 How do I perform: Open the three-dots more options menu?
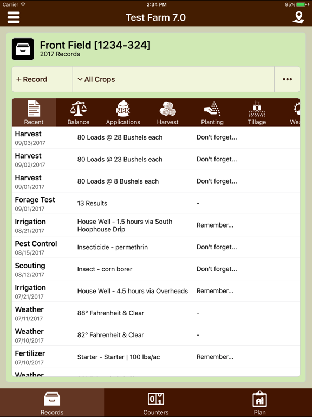[x=287, y=79]
